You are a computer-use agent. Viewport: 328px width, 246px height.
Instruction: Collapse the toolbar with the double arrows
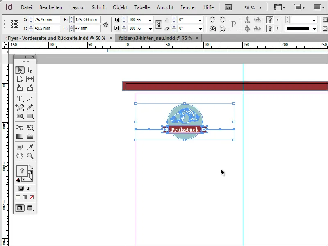pyautogui.click(x=26, y=57)
